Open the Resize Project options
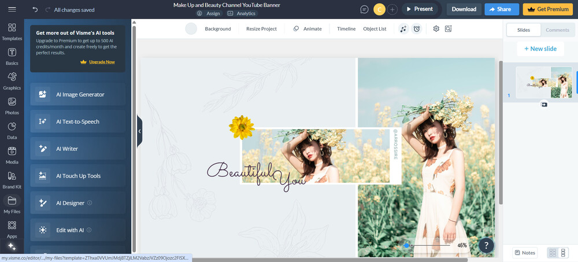 261,29
